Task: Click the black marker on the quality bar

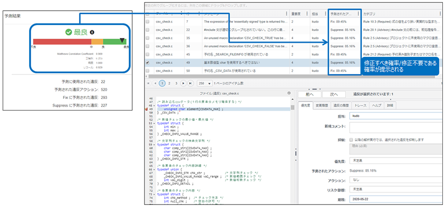Action: click(121, 41)
